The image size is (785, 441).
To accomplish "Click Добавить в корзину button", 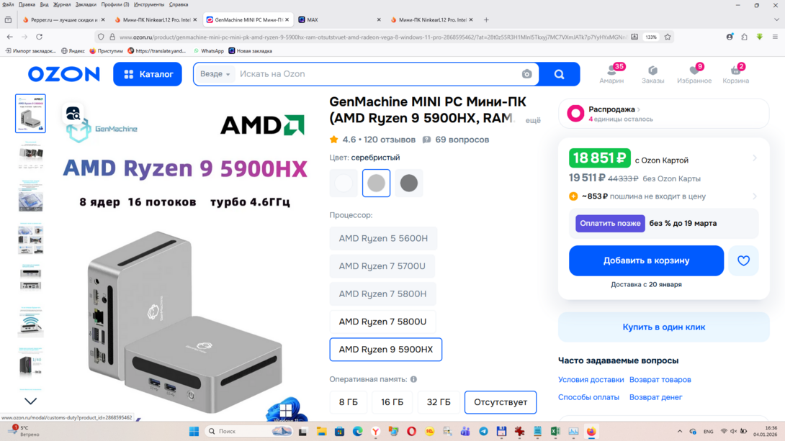I will [x=646, y=260].
